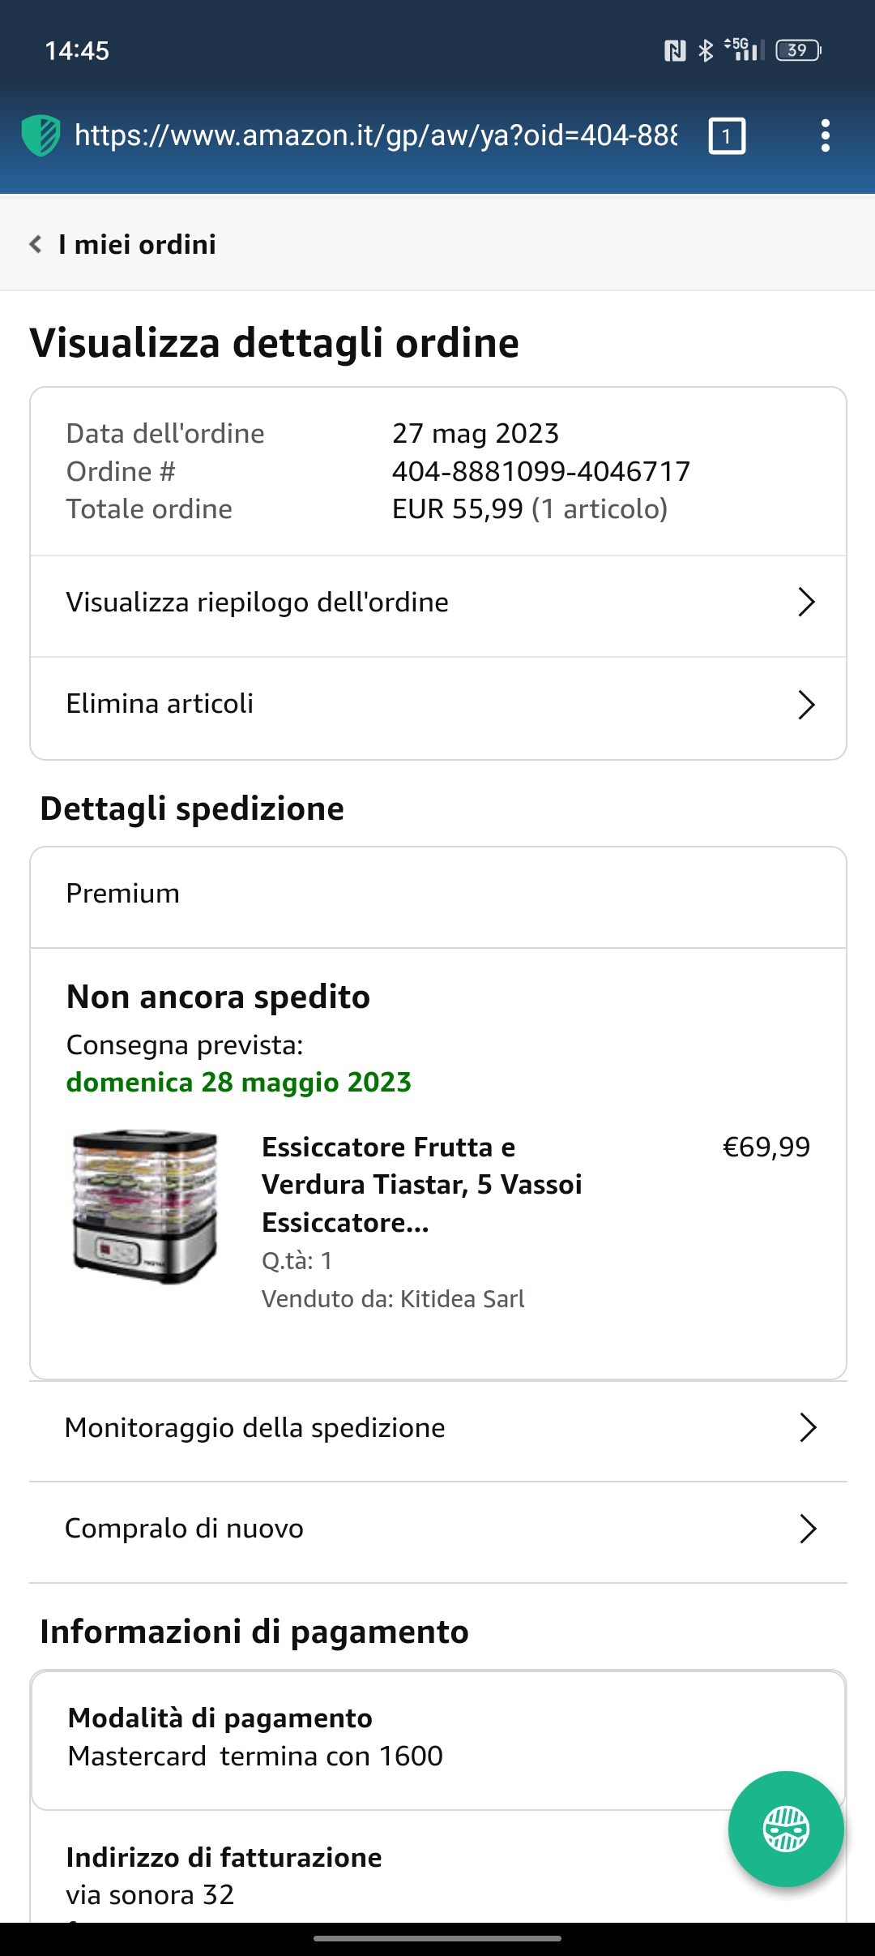
Task: Expand chevron for Monitoraggio della spedizione
Action: coord(807,1427)
